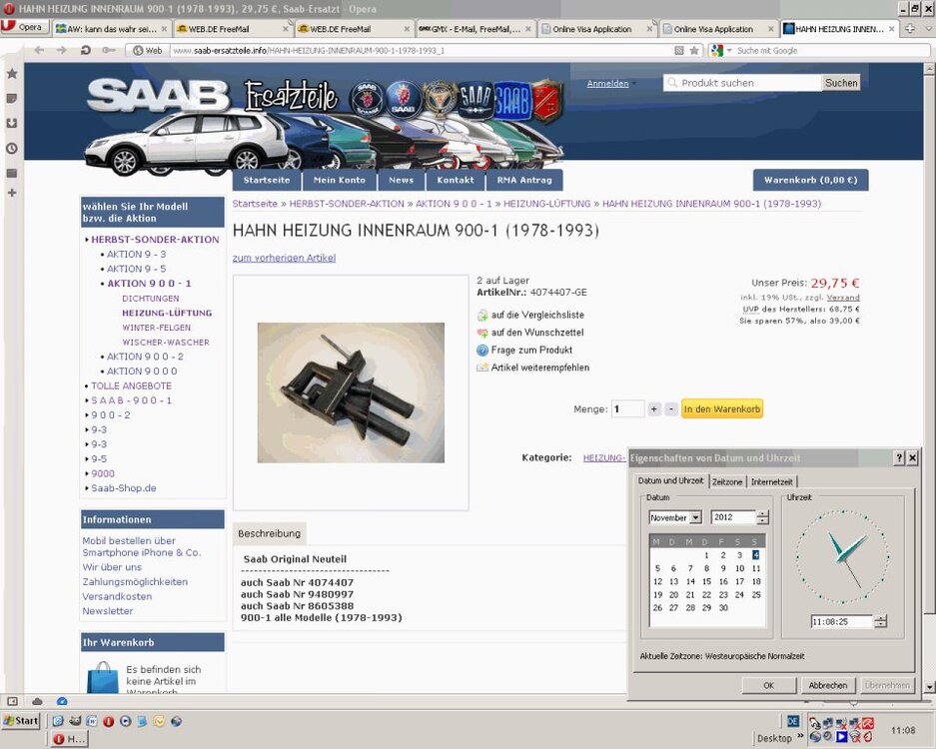Open the HERBST-SONDER-AKTION category
936x749 pixels.
pyautogui.click(x=155, y=240)
